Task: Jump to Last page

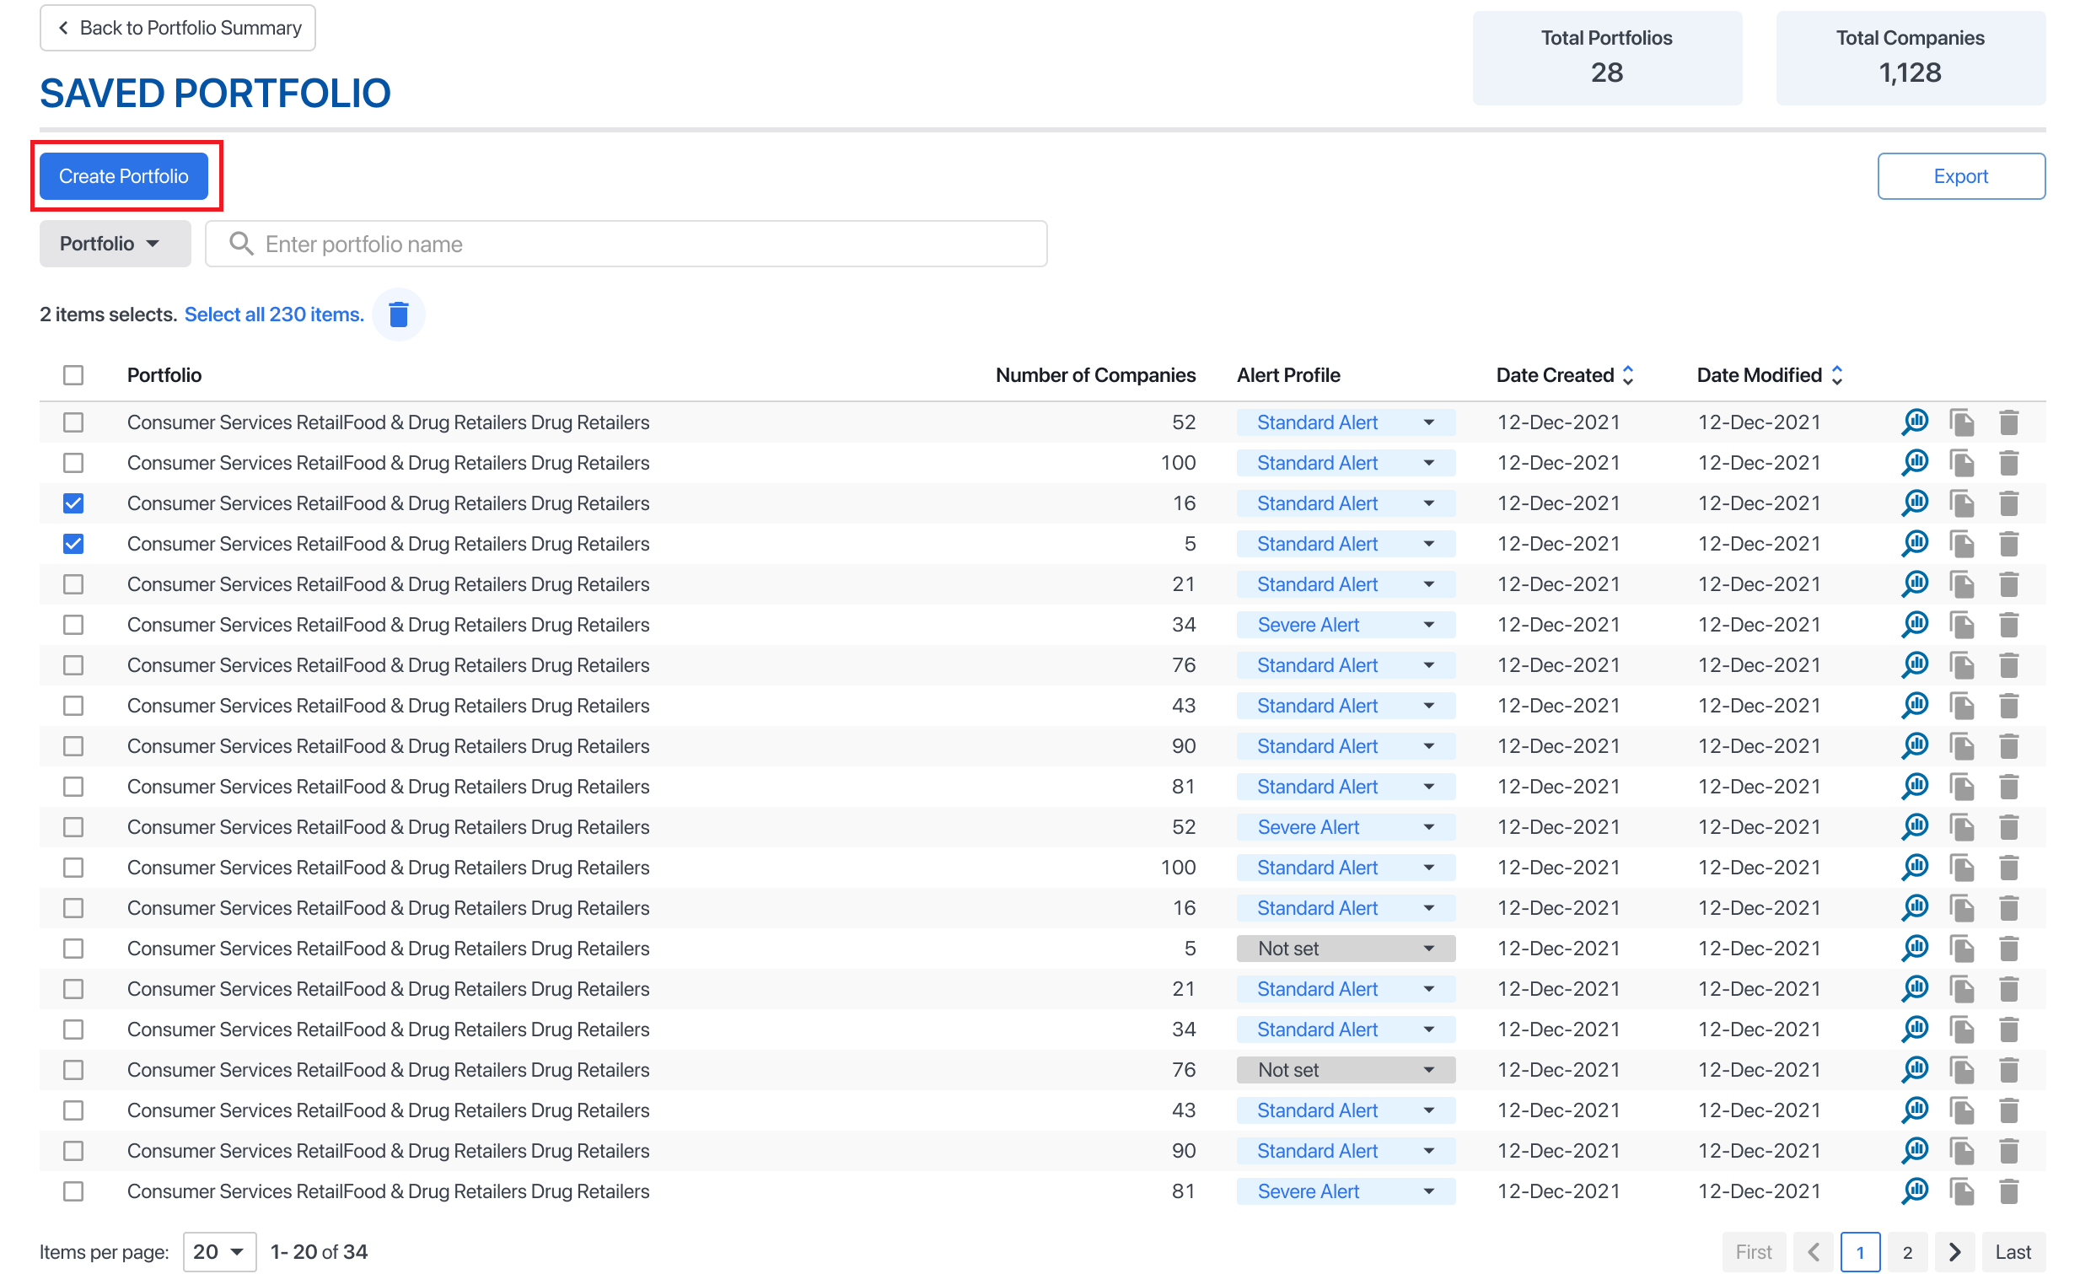Action: pos(2013,1251)
